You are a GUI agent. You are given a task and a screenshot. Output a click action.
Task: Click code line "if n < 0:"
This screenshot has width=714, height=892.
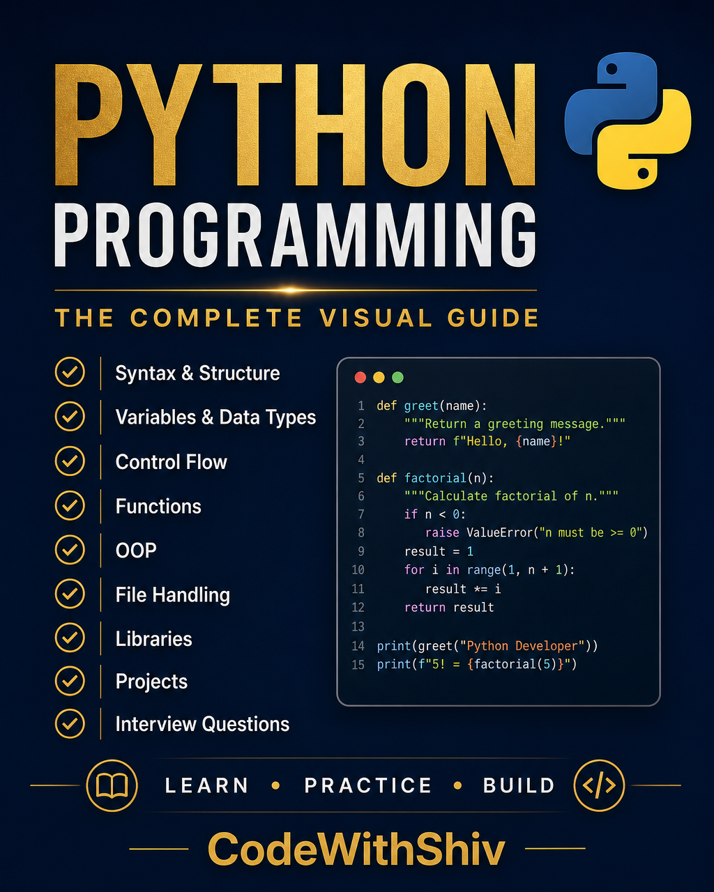click(x=435, y=514)
